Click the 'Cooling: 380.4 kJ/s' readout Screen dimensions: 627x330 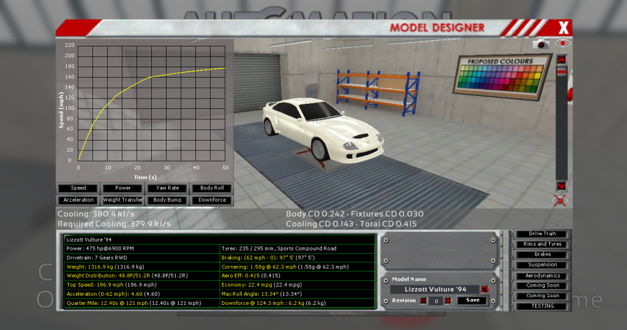tap(96, 214)
